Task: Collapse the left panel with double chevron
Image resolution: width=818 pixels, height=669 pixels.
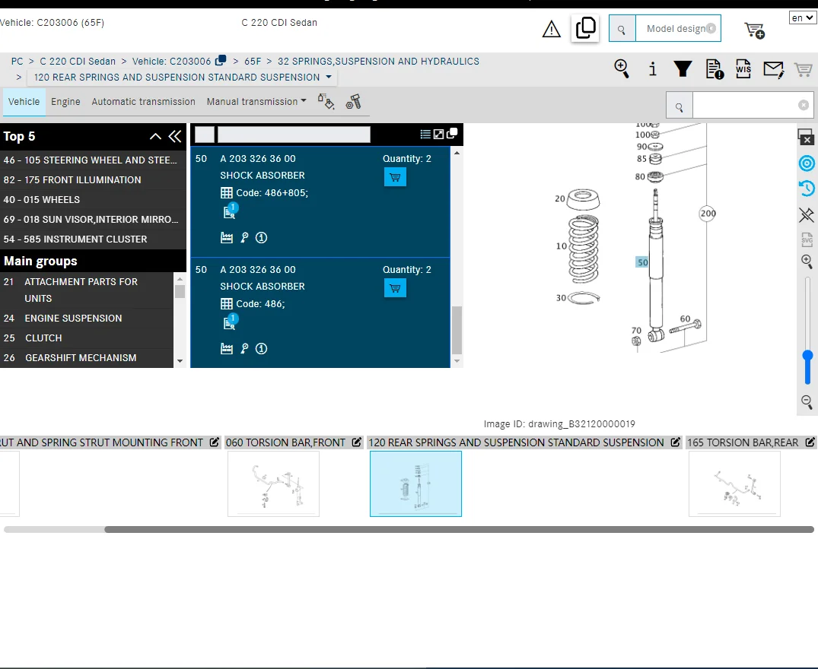Action: tap(175, 137)
